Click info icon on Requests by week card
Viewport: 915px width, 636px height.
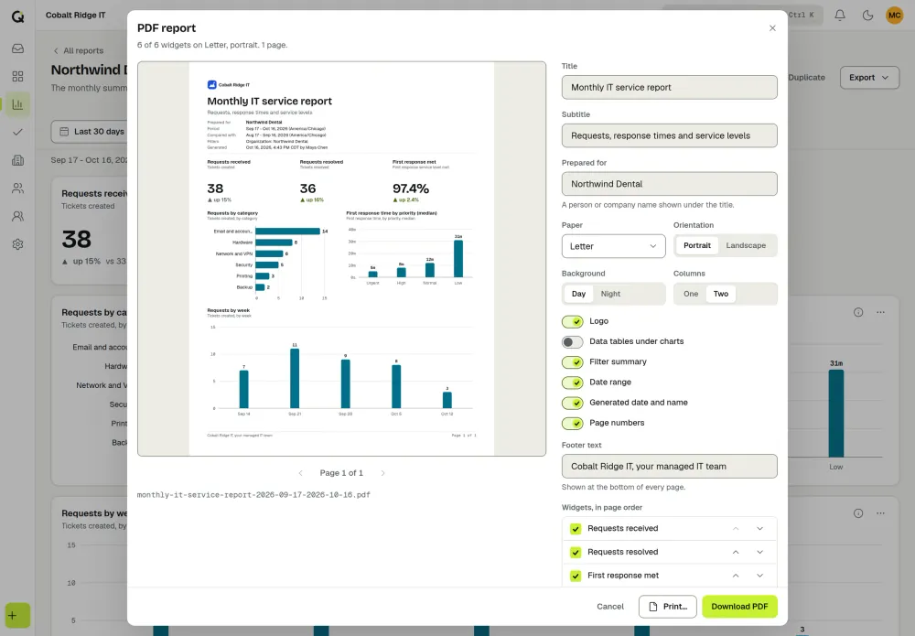pyautogui.click(x=858, y=513)
